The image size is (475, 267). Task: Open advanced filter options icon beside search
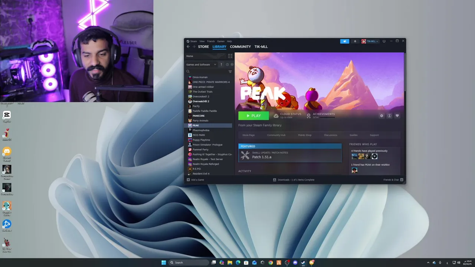230,72
